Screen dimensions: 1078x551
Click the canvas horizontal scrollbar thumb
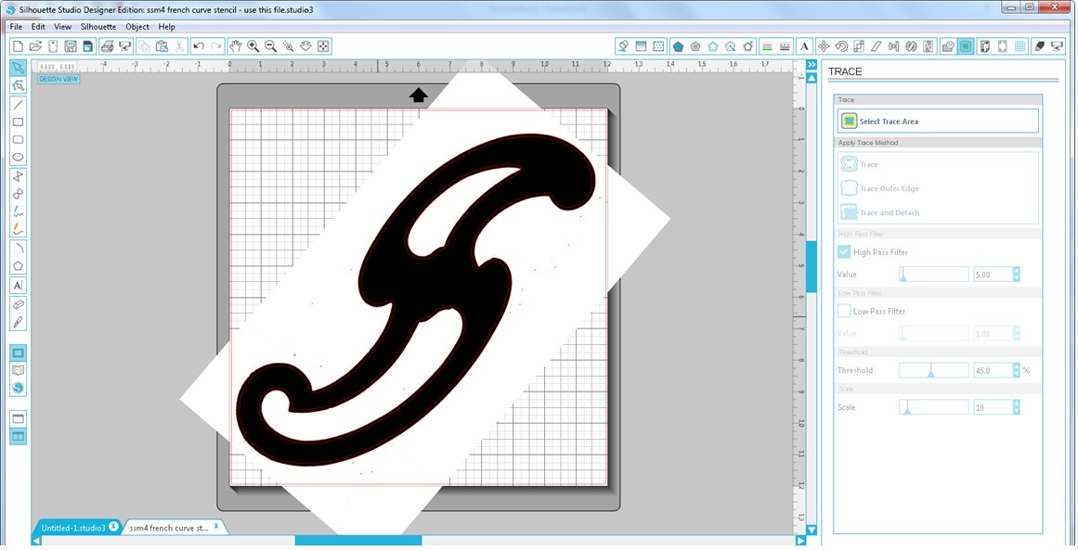click(x=358, y=541)
